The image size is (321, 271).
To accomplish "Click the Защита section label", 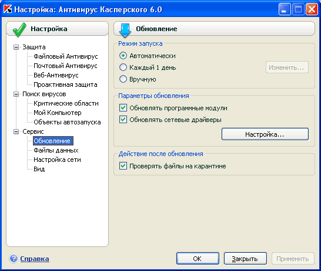I will tap(34, 47).
